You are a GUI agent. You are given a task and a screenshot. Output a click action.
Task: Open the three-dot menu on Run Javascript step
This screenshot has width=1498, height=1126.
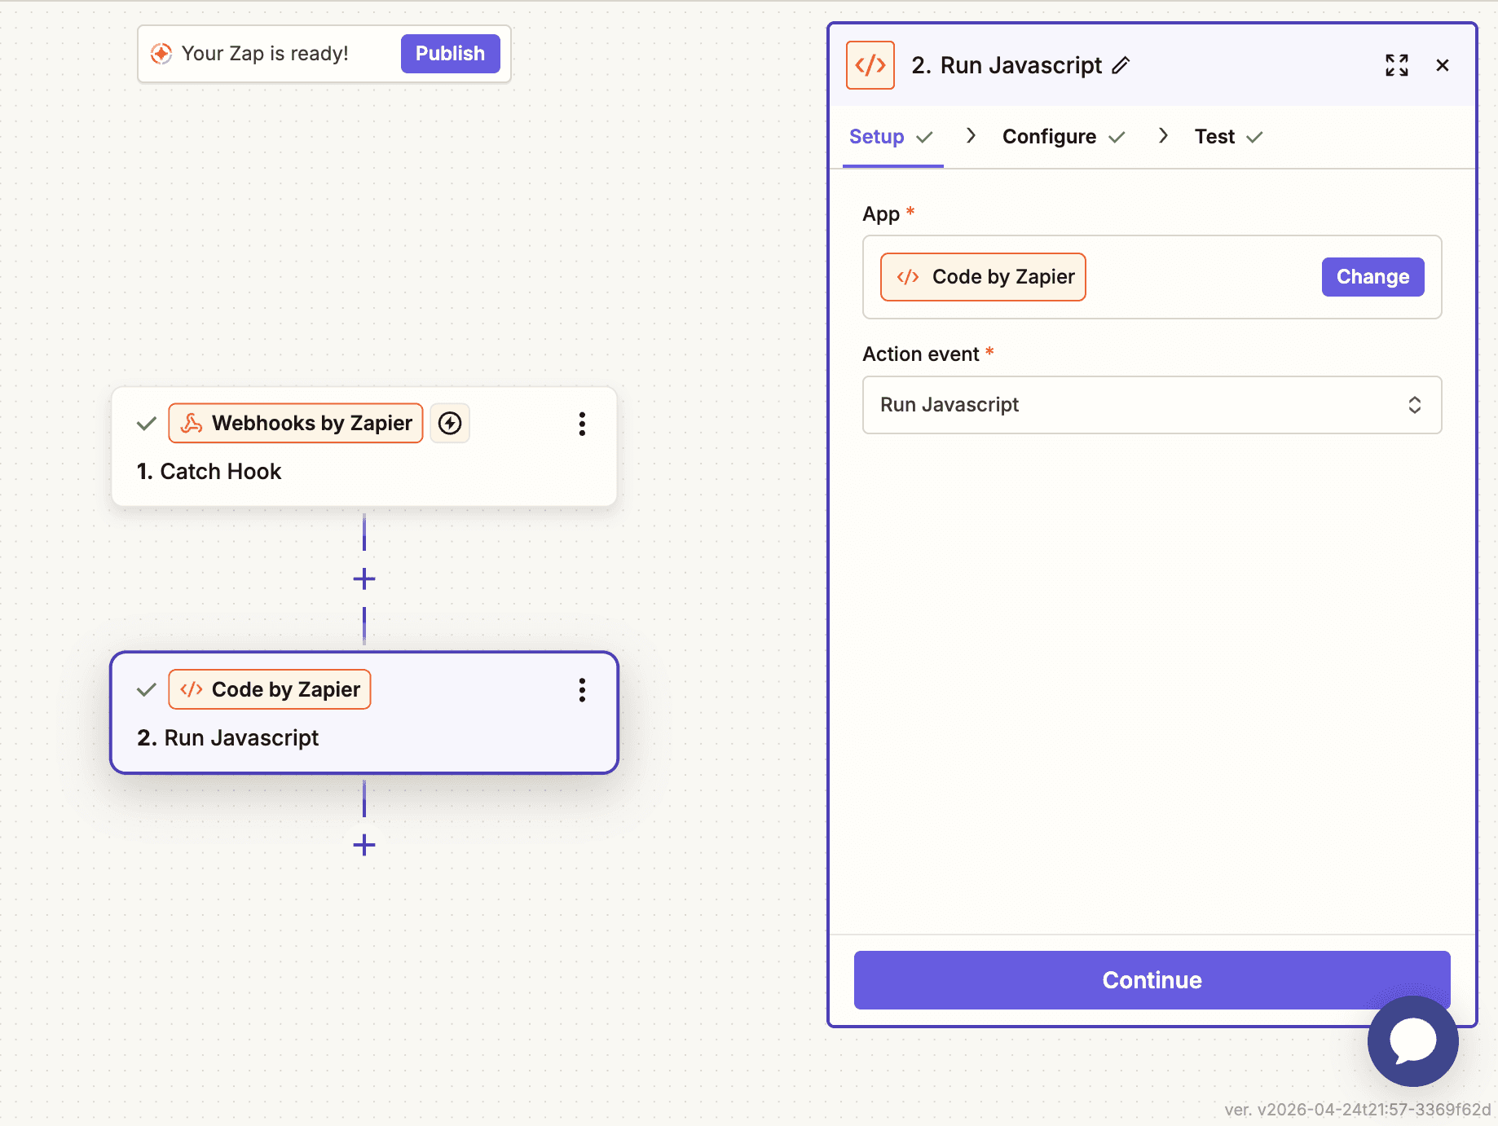point(582,689)
